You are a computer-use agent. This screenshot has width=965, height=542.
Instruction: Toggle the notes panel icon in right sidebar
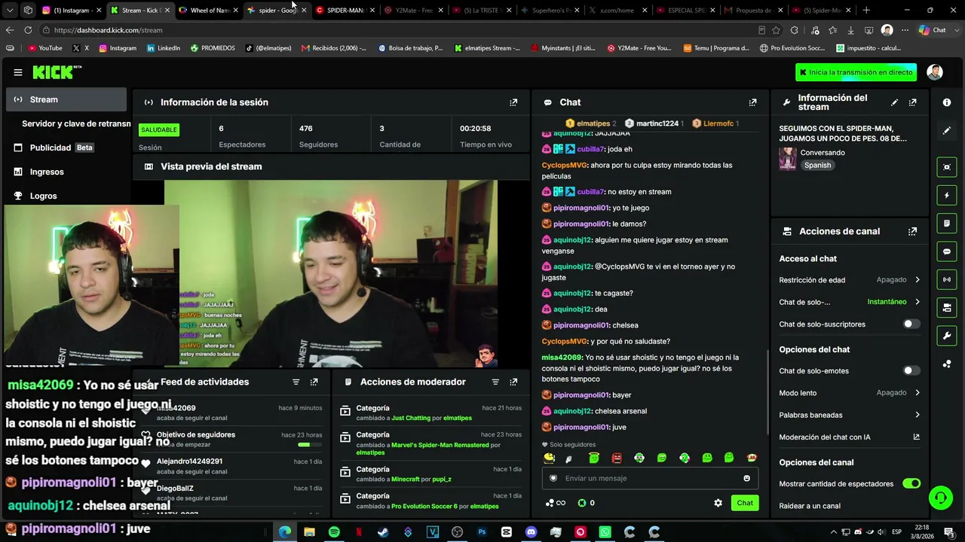[947, 224]
